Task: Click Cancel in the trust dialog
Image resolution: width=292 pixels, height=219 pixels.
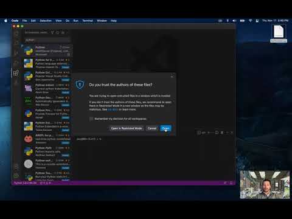Action: 152,128
